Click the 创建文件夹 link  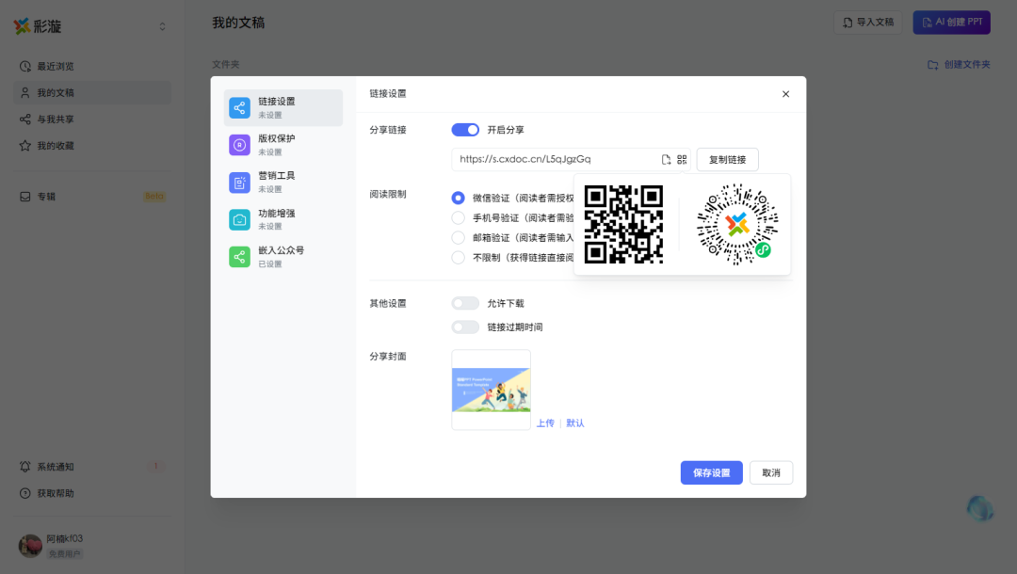point(959,65)
